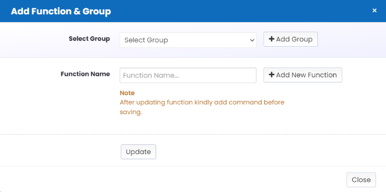Click the 'Add Function & Group' dialog title

click(61, 11)
